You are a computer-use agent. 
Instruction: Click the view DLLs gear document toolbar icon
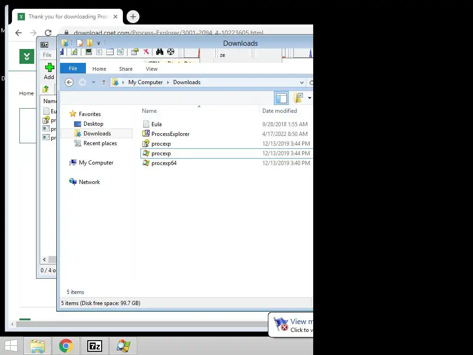(x=121, y=52)
